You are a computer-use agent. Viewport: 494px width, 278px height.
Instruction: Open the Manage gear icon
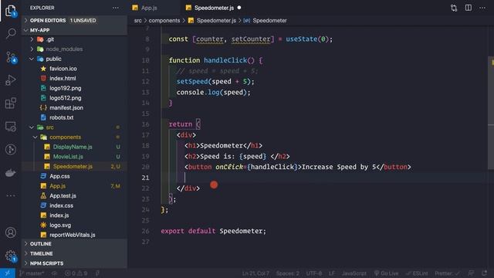(x=11, y=256)
